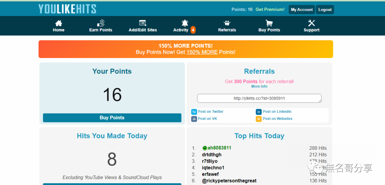Click the Buy Points shopping cart icon
This screenshot has height=185, width=385.
[x=269, y=23]
